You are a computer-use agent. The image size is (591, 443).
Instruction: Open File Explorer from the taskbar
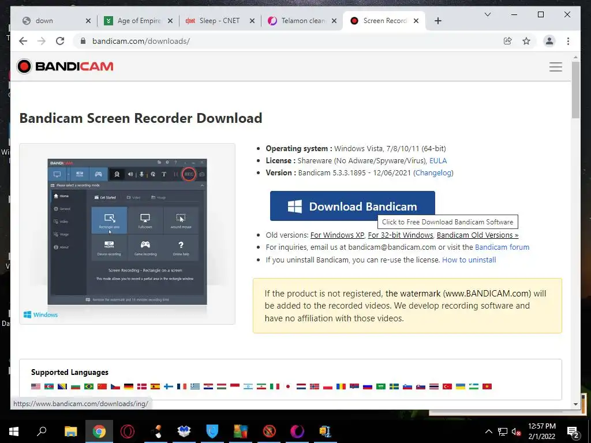point(70,431)
